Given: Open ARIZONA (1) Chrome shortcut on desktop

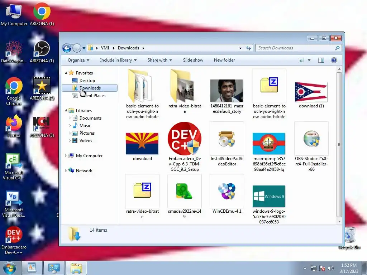Looking at the screenshot, I should coord(42,14).
